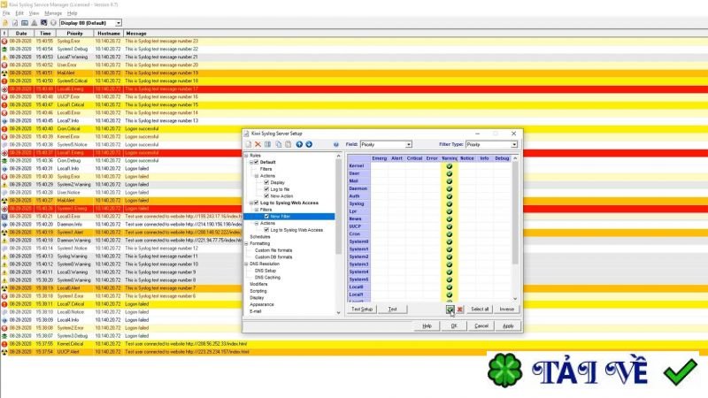
Task: Toggle the New Filter checkbox
Action: point(266,216)
